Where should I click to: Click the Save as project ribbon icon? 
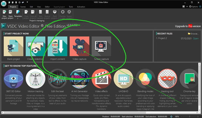47,12
